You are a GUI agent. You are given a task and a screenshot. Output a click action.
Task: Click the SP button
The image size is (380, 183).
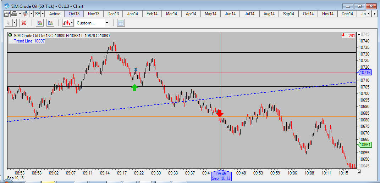click(37, 14)
